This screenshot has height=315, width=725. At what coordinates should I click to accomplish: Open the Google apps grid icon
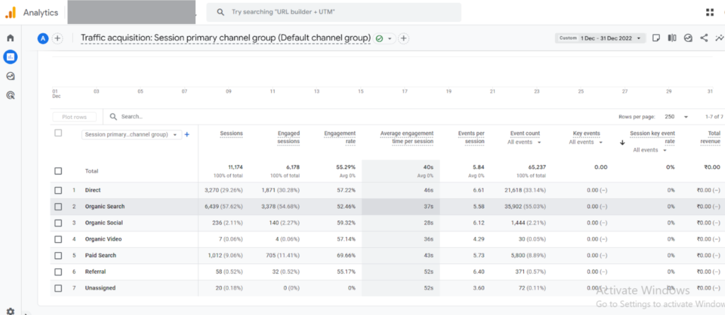click(709, 12)
